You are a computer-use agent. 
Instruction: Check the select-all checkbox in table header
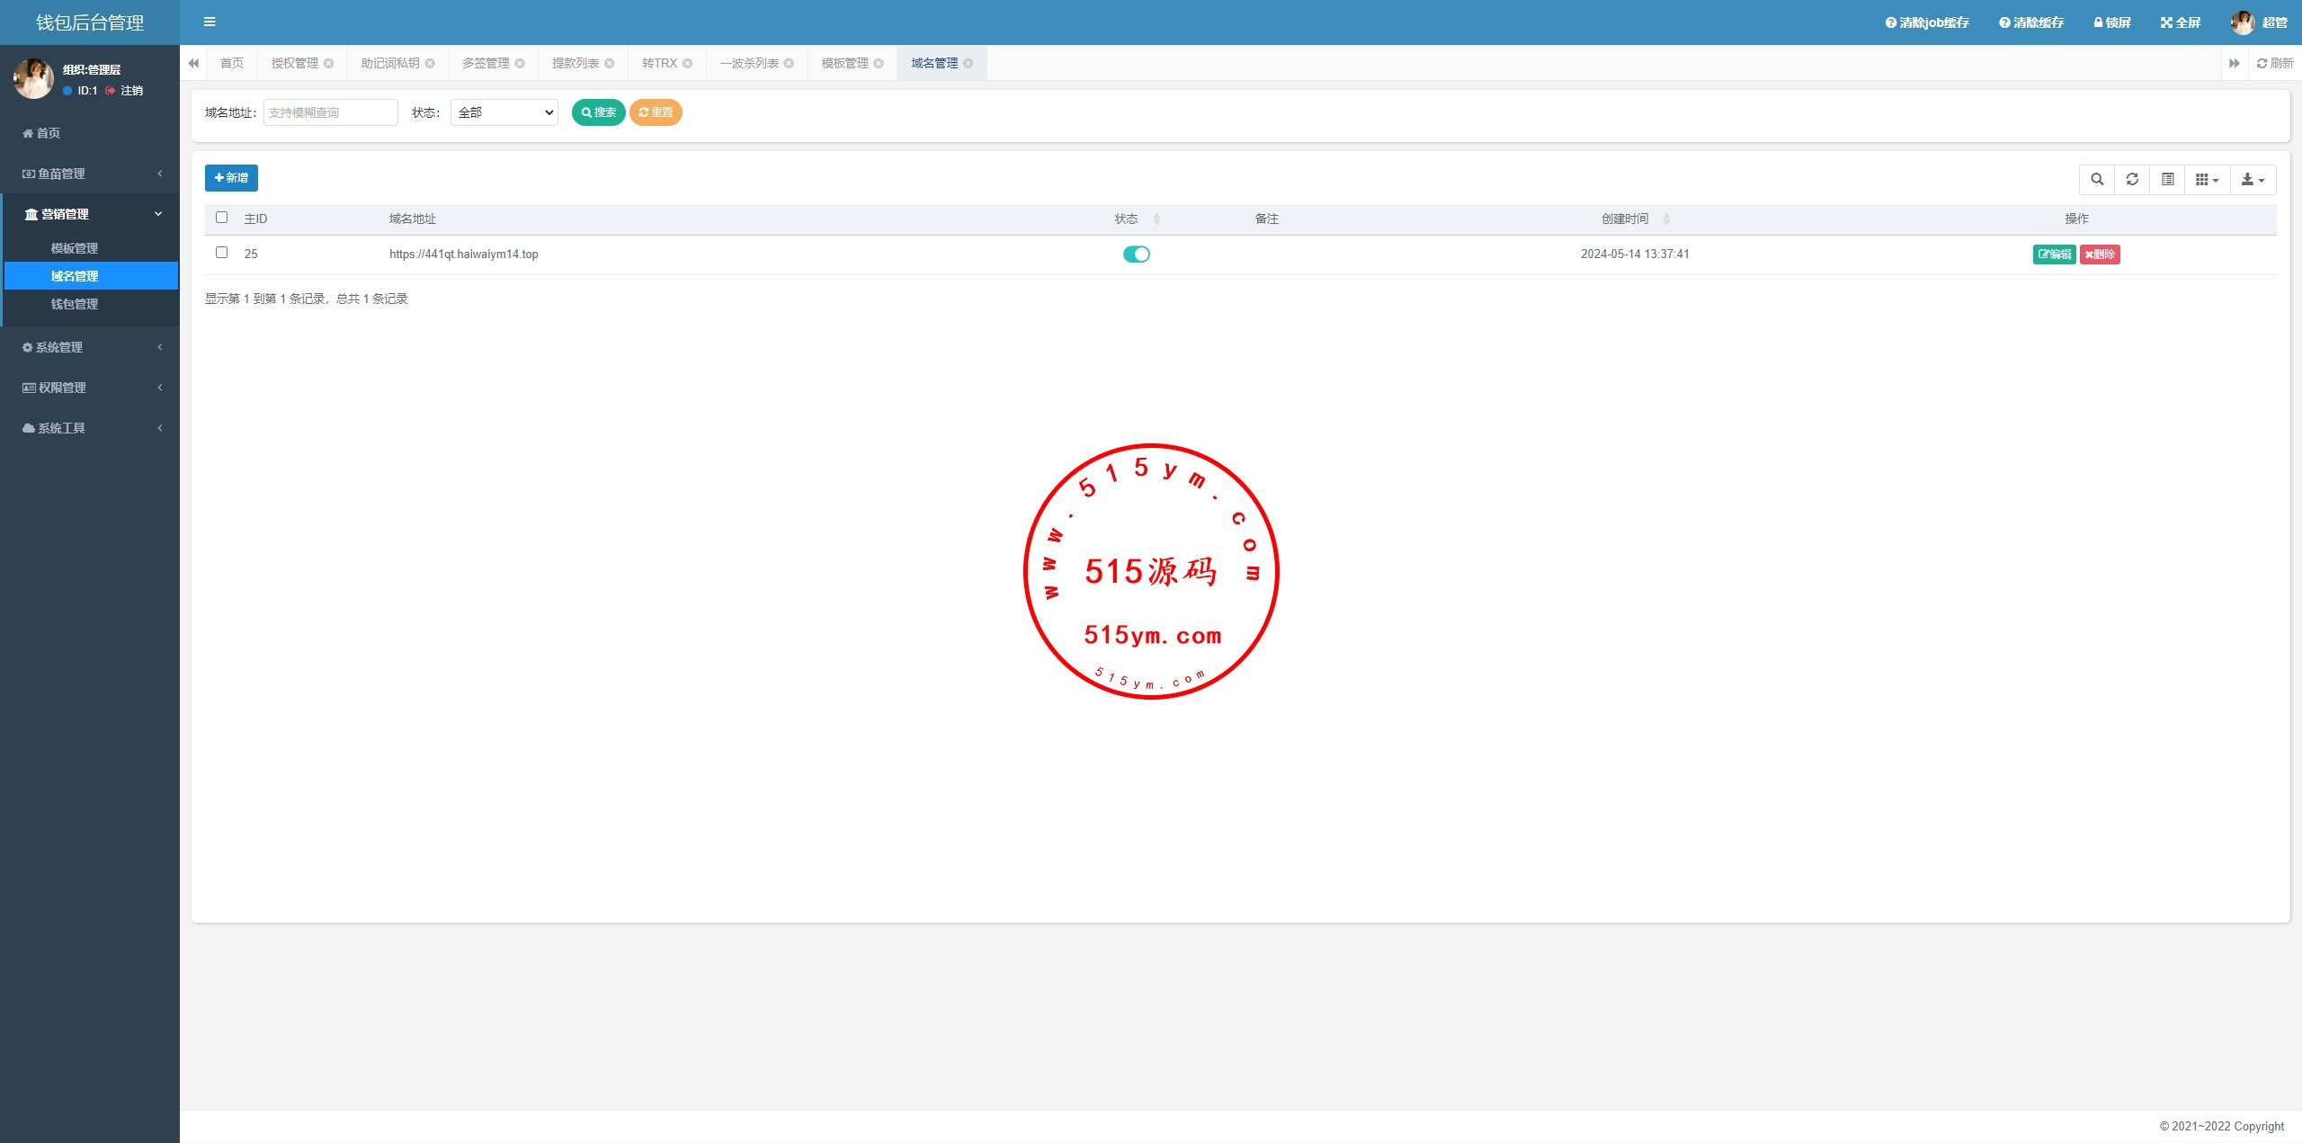(222, 218)
